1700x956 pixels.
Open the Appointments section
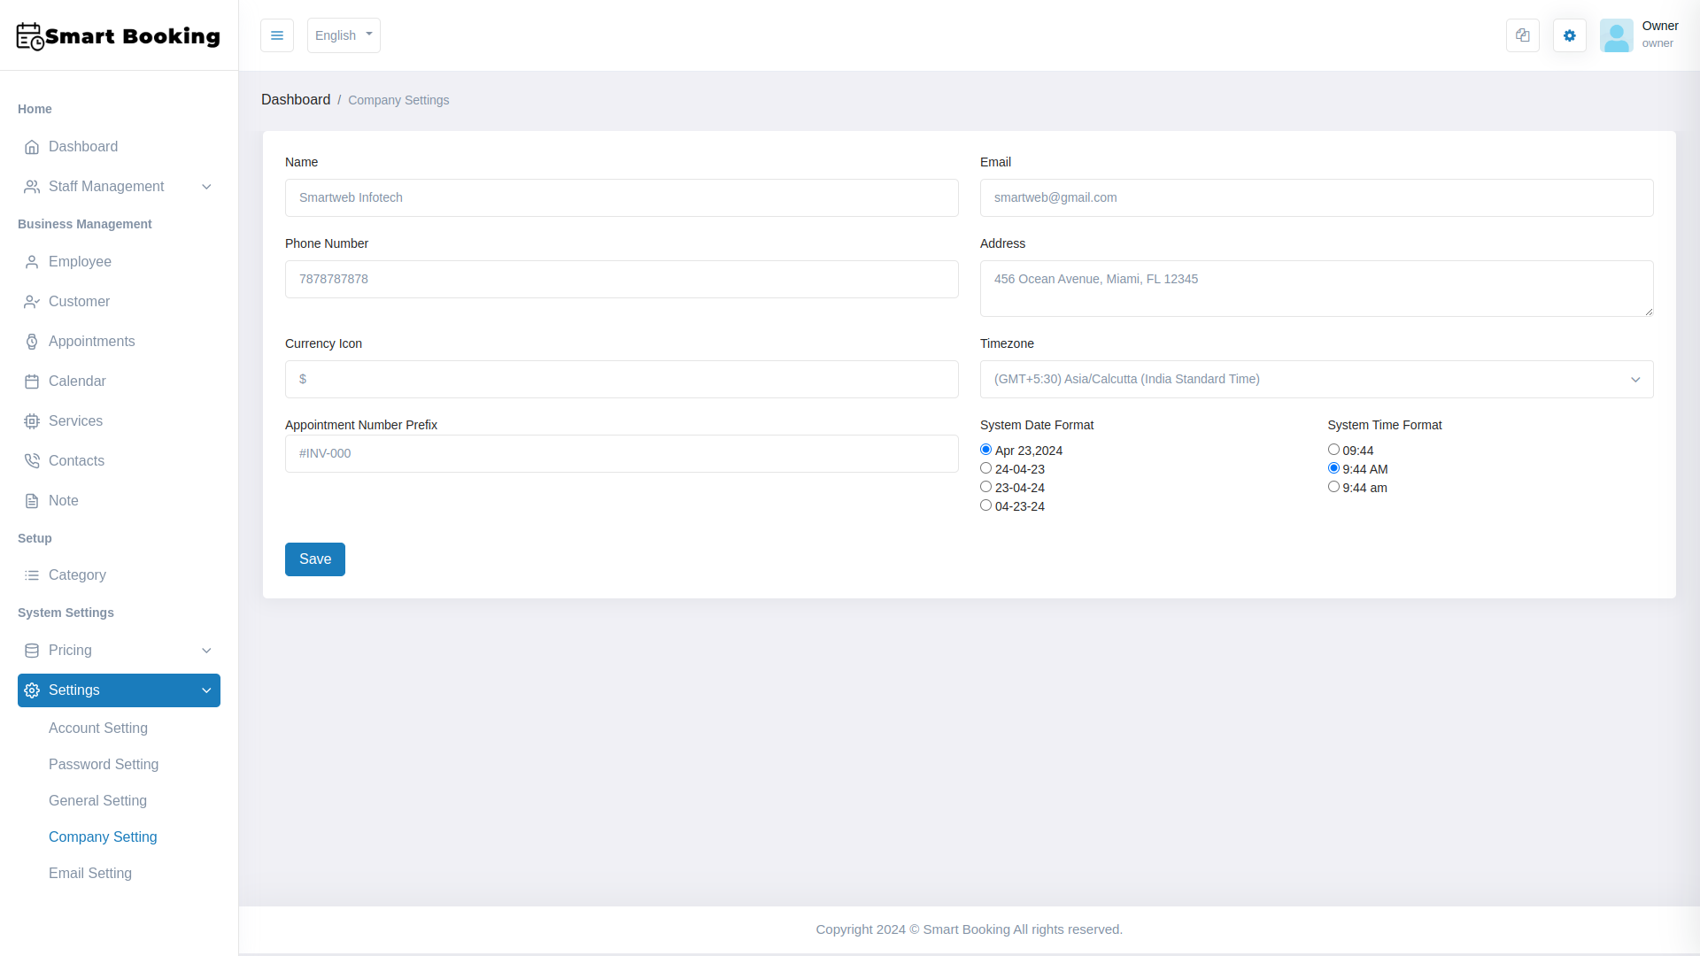(x=92, y=341)
